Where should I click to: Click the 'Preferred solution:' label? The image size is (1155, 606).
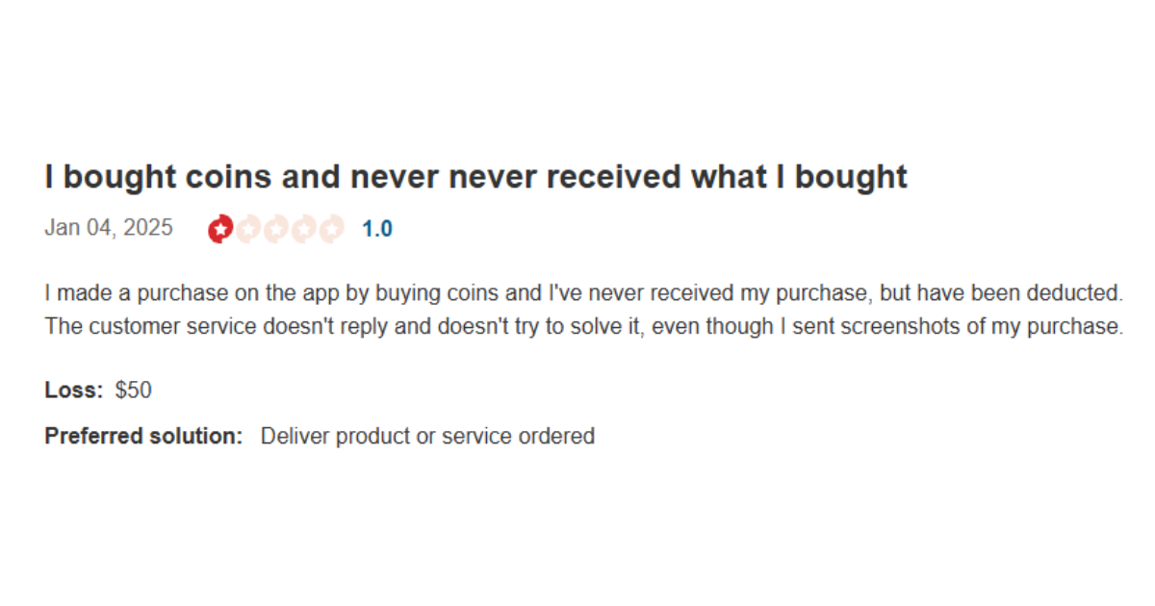click(x=143, y=437)
